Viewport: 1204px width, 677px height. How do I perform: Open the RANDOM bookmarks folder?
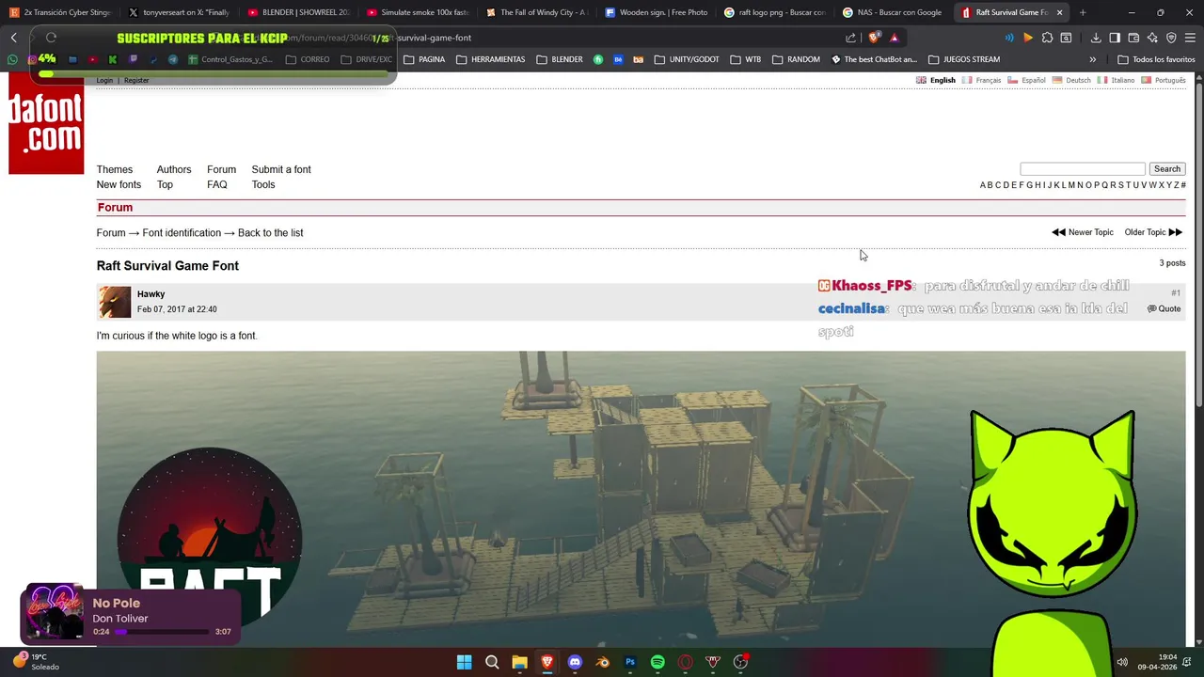click(x=796, y=59)
